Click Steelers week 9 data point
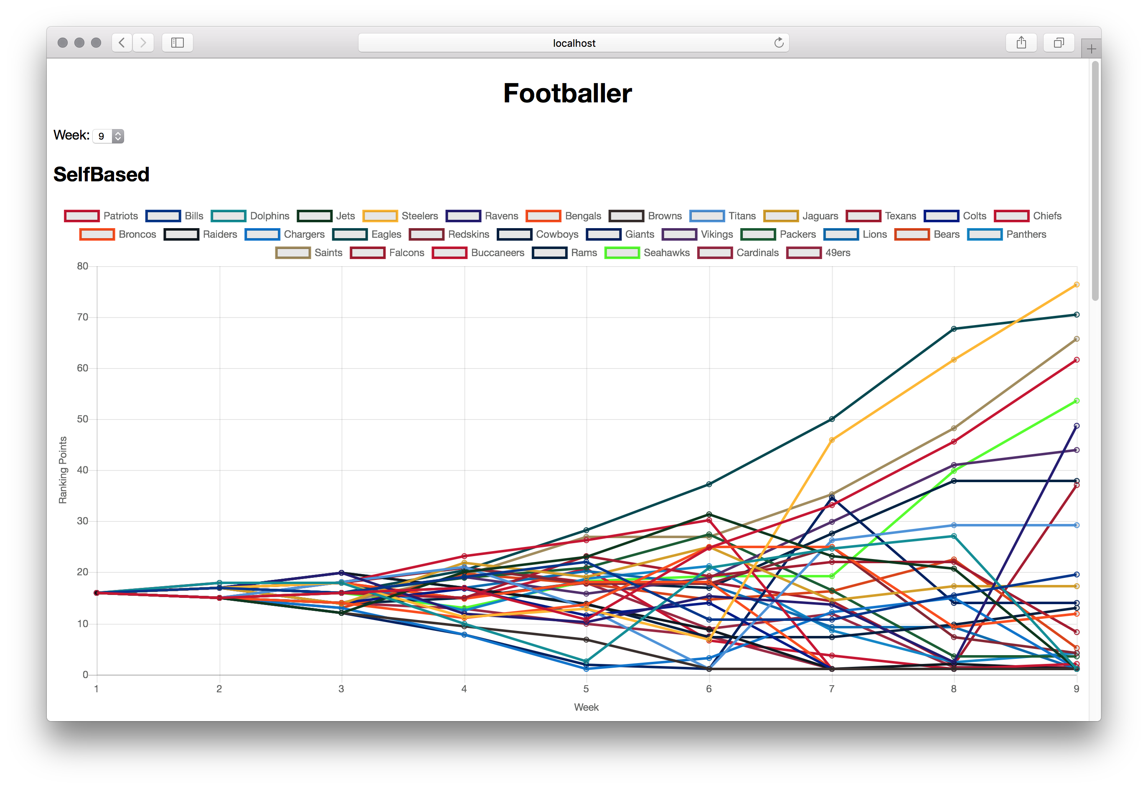Viewport: 1148px width, 788px height. tap(1077, 285)
